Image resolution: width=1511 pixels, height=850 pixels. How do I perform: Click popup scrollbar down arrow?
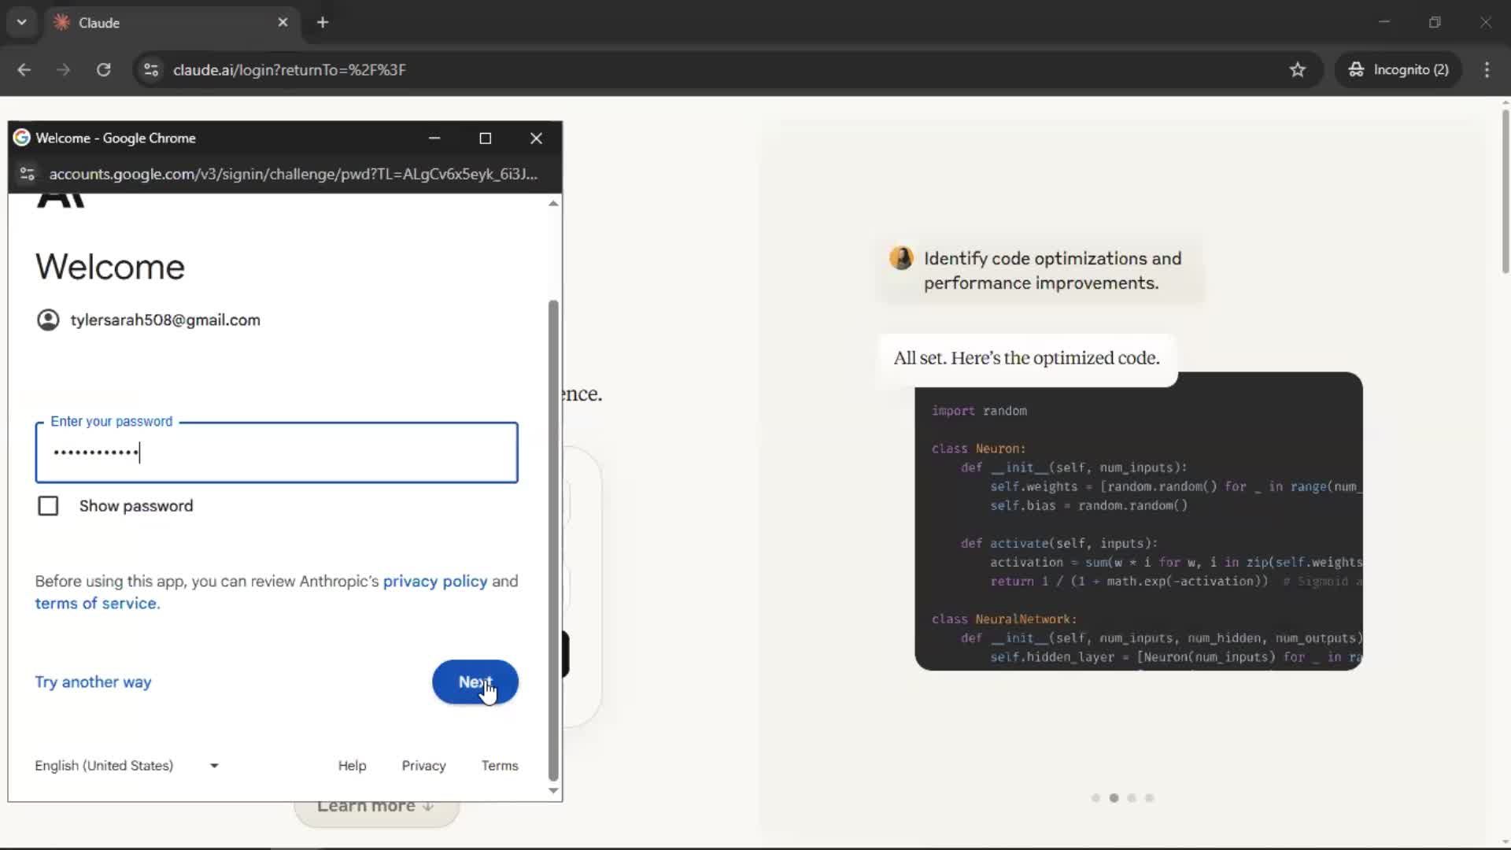[x=553, y=791]
